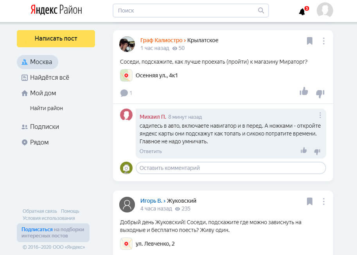The image size is (357, 255).
Task: Expand the options menu on Игорь В.'s post
Action: (323, 202)
